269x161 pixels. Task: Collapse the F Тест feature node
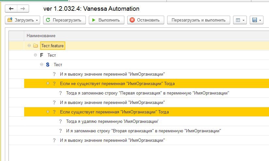[x=35, y=55]
